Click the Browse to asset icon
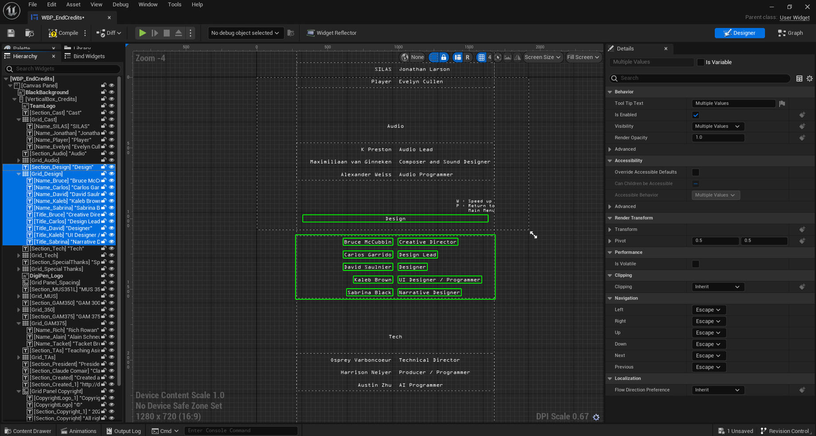 point(30,33)
